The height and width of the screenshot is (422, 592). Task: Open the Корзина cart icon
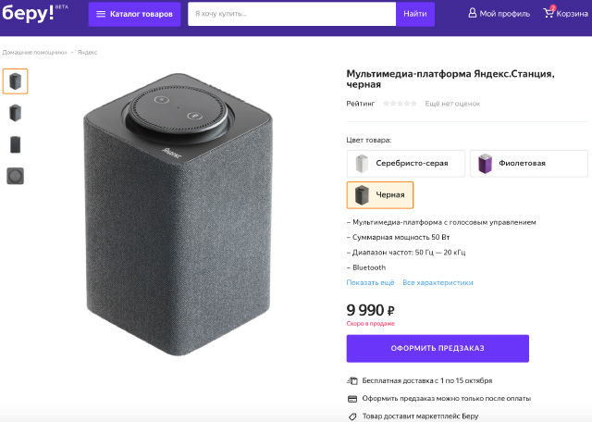click(x=549, y=13)
